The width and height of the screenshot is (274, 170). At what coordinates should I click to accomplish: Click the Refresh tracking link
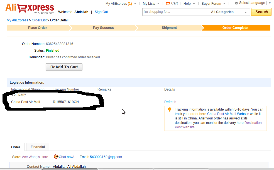tap(170, 102)
